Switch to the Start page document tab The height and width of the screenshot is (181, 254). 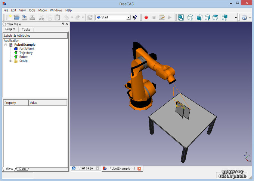pos(86,168)
